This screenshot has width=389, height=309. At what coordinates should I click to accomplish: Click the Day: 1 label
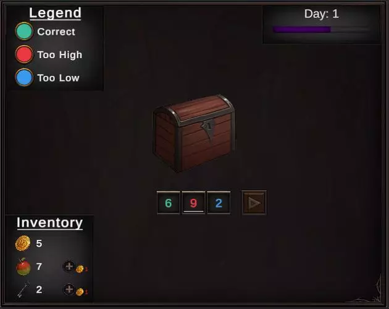pyautogui.click(x=321, y=14)
